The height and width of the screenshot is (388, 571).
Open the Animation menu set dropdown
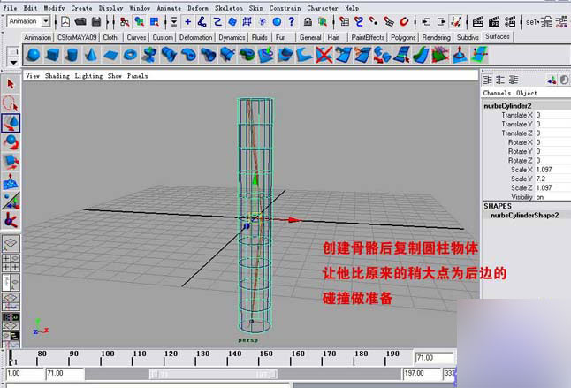click(x=46, y=21)
